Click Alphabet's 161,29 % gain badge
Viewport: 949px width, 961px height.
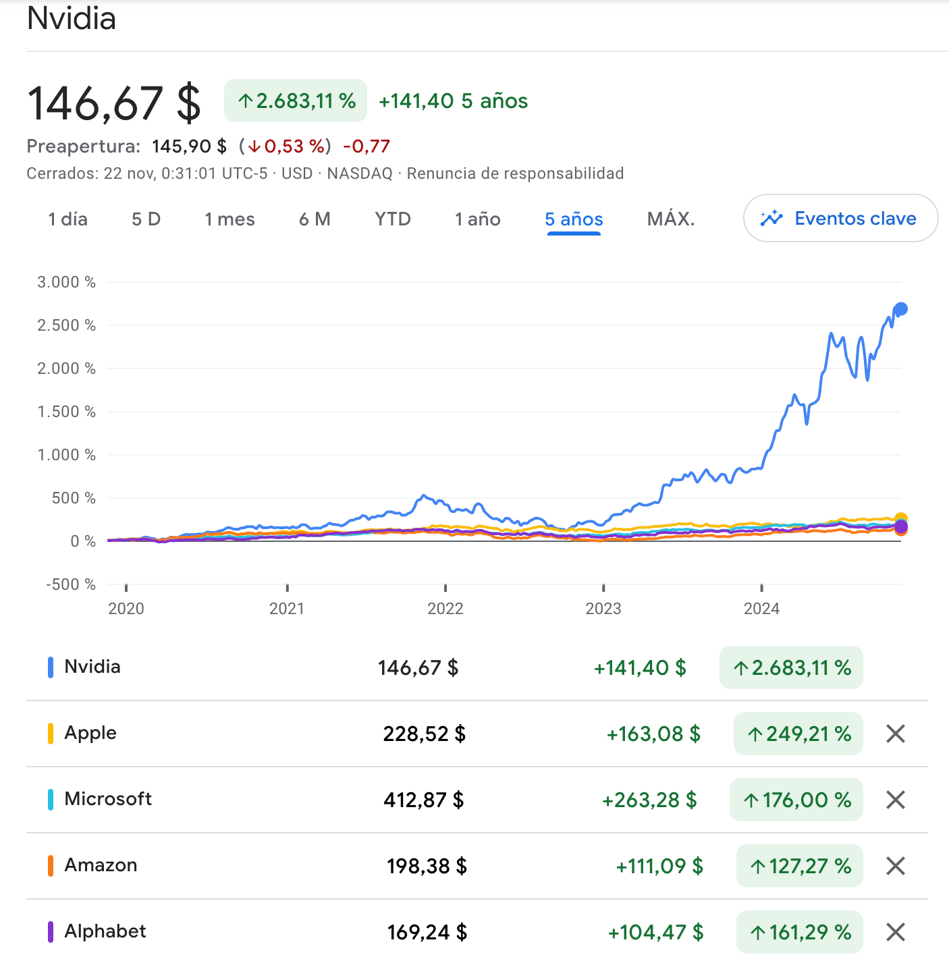(x=800, y=932)
